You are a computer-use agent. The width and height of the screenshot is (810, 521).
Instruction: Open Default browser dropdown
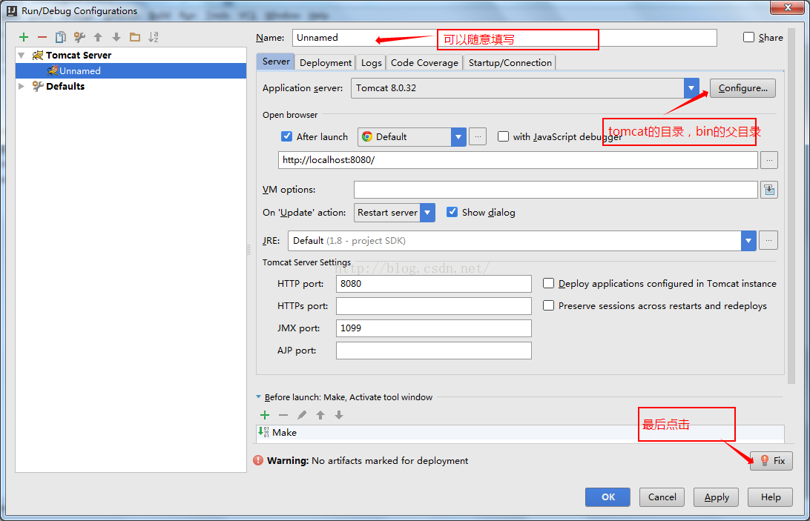[458, 137]
